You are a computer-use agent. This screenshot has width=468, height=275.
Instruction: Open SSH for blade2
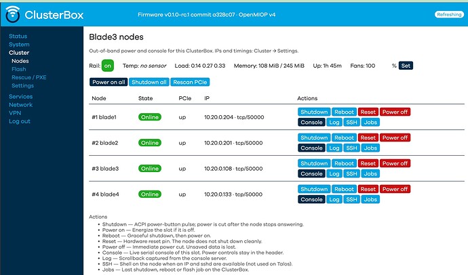click(x=351, y=148)
